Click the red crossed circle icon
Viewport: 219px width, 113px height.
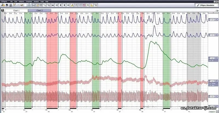(x=84, y=5)
